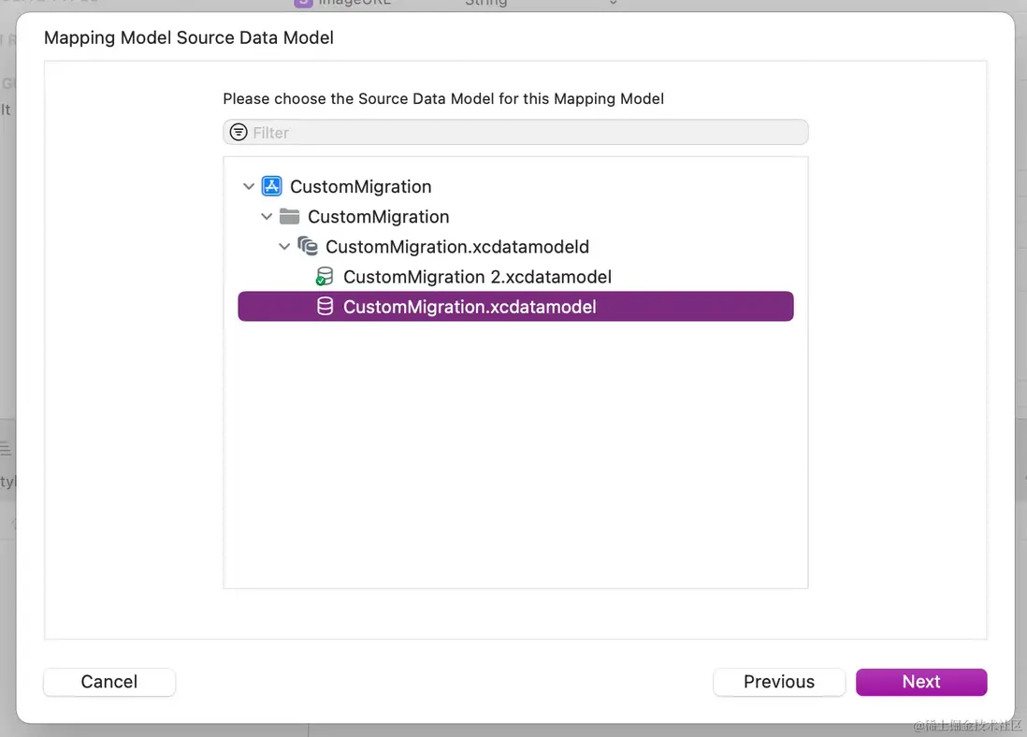1027x737 pixels.
Task: Go back with the Previous button
Action: tap(779, 682)
